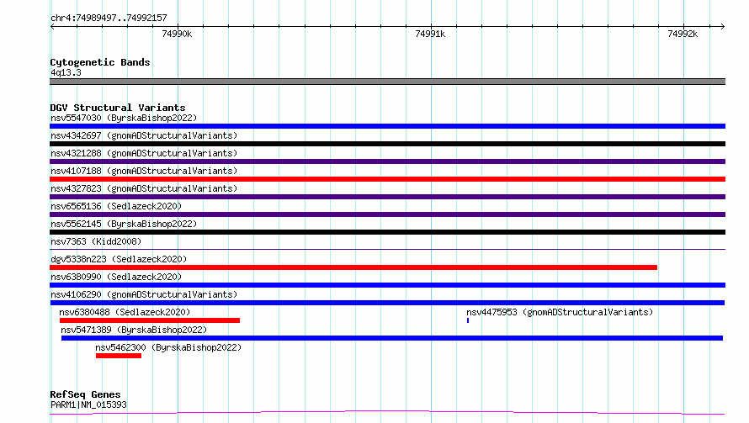Click the nsv4106290 (gnomADStructuralVariants) label
This screenshot has width=749, height=423.
144,294
